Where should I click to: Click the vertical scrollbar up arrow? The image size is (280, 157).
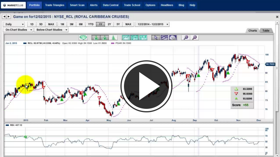277,23
